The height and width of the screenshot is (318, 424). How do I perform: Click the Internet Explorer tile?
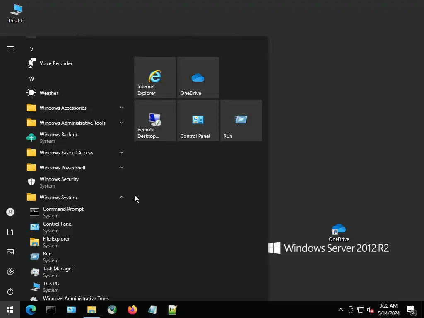pyautogui.click(x=155, y=77)
